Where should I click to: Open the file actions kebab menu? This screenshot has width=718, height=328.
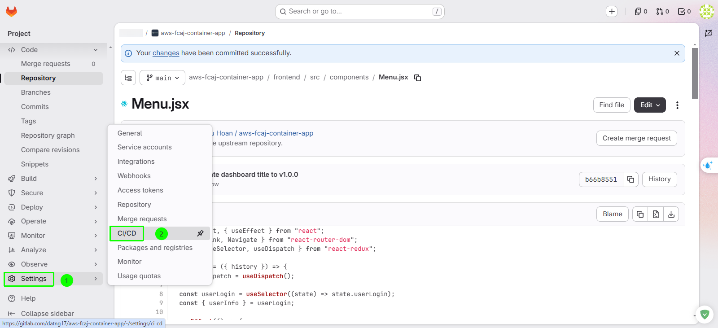[x=677, y=105]
